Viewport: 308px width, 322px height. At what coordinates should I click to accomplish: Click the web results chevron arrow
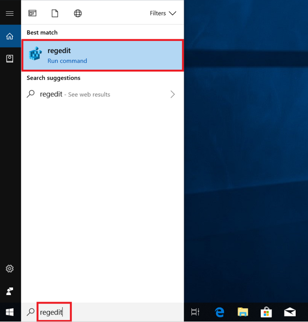click(x=172, y=94)
